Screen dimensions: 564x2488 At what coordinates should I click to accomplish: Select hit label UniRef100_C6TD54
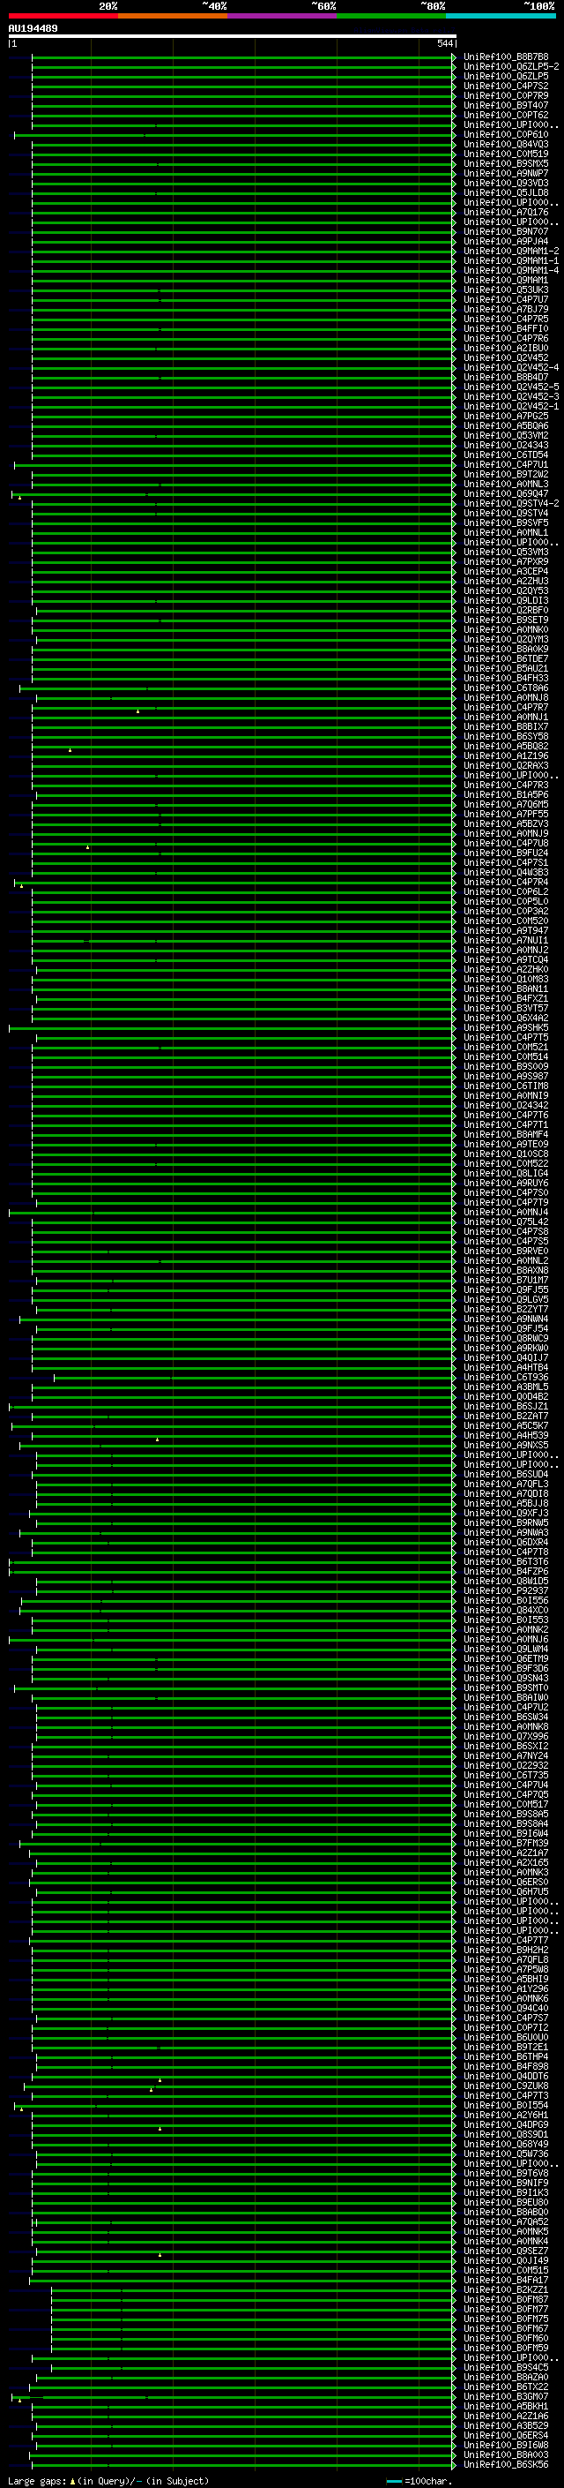point(506,455)
